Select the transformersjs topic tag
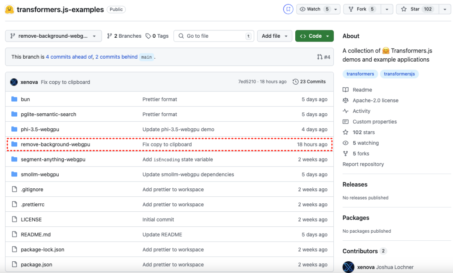The width and height of the screenshot is (453, 273). pos(399,74)
